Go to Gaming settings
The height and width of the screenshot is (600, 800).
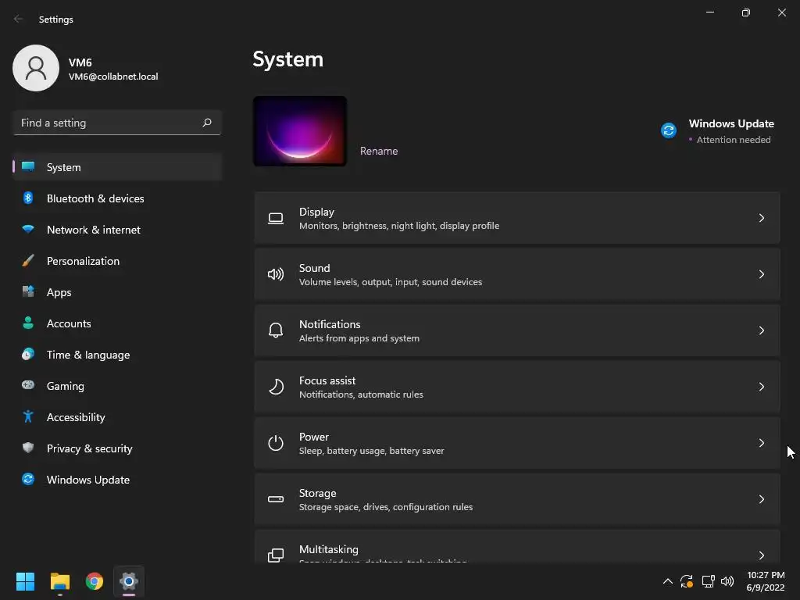[x=117, y=386]
